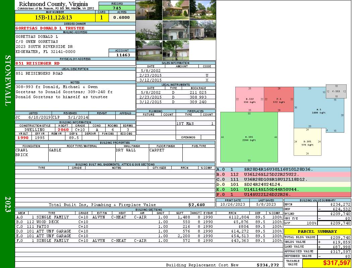Click the acres value 0.6000
Viewport: 352px width, 268px height.
122,17
